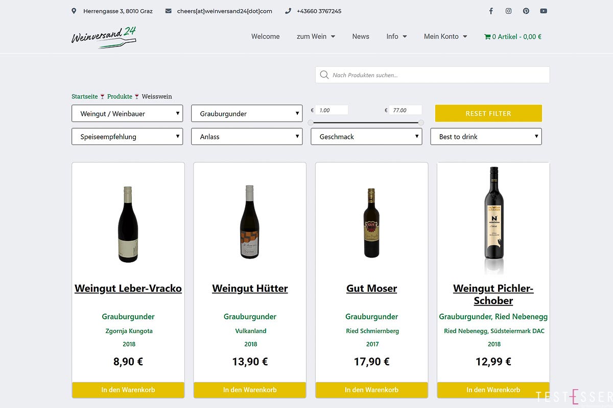Open the YouTube social icon

544,11
